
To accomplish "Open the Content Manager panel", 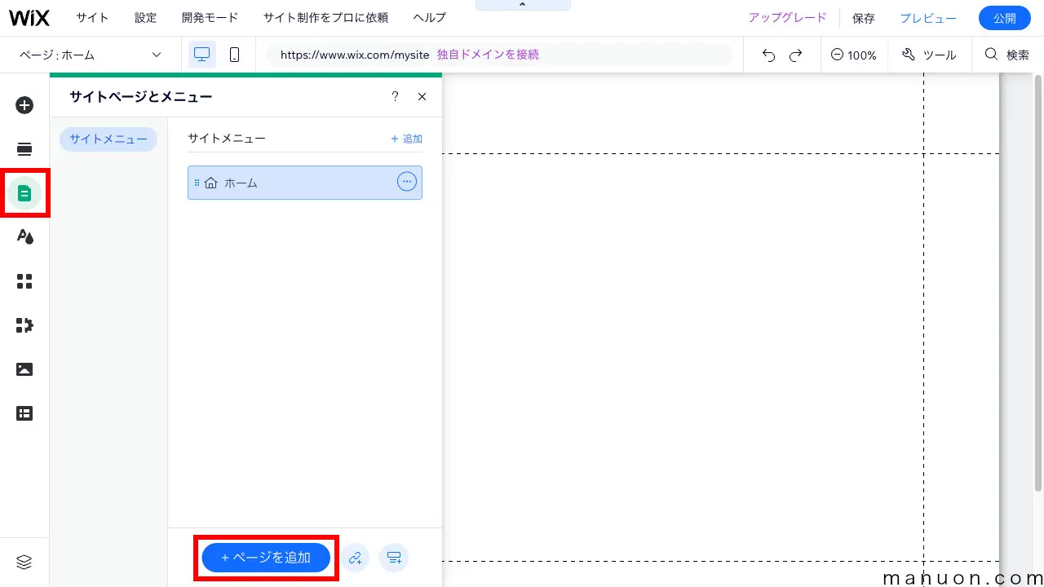I will pos(24,413).
